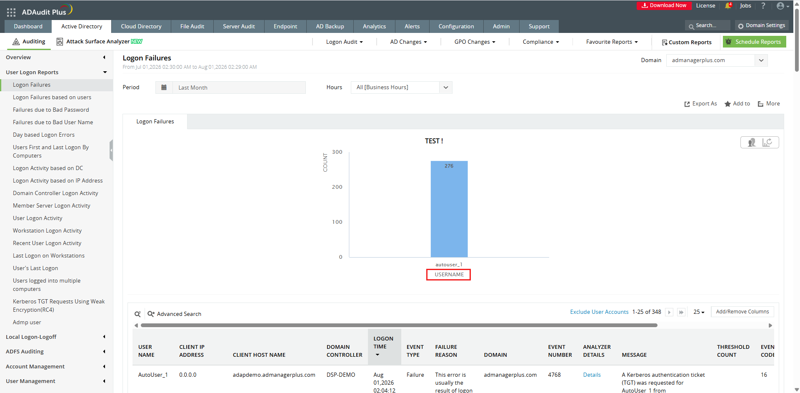Image resolution: width=800 pixels, height=393 pixels.
Task: Open the AD Changes dropdown
Action: point(409,42)
